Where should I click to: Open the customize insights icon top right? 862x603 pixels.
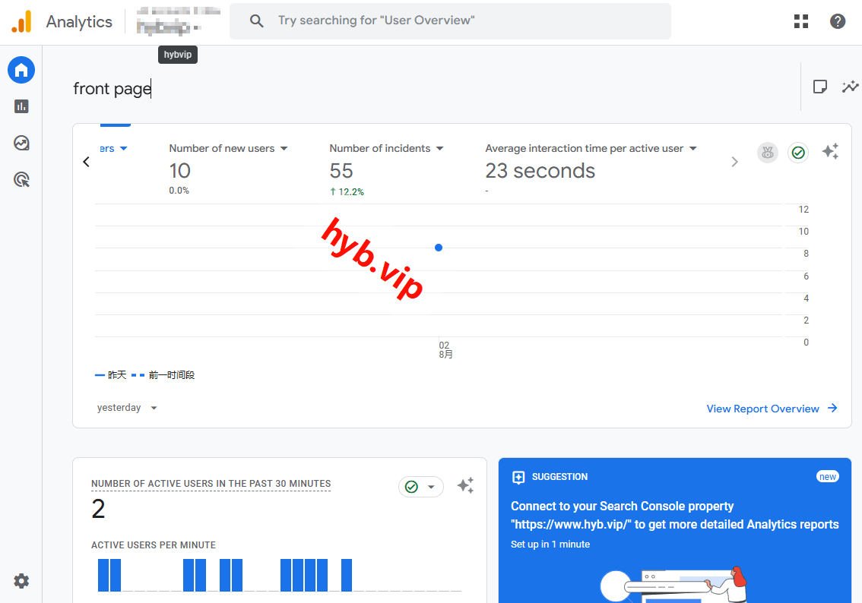tap(850, 87)
